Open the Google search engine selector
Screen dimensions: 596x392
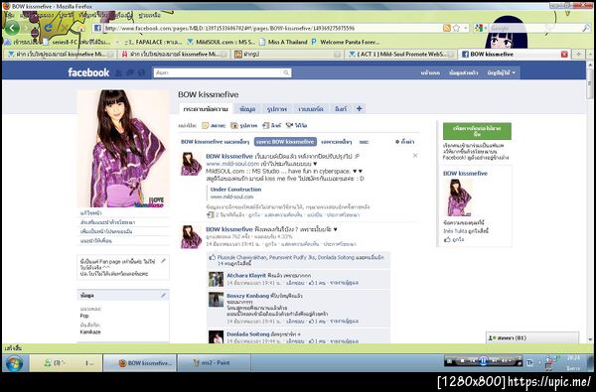[x=480, y=28]
